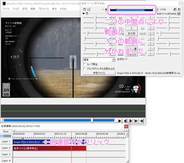
Task: Open the 設定 menu
Action: [x=25, y=9]
